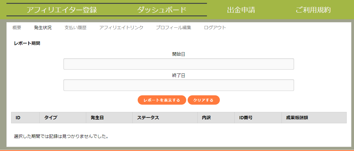
Task: Select the 発生状況 tab
Action: [x=43, y=28]
